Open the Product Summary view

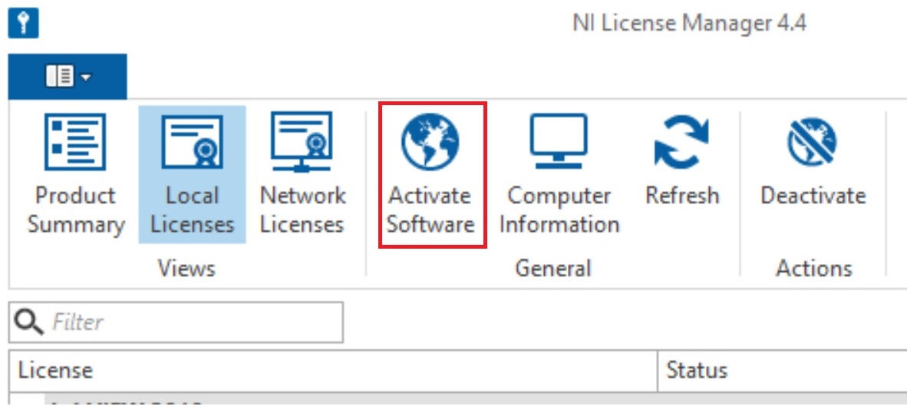click(x=76, y=173)
